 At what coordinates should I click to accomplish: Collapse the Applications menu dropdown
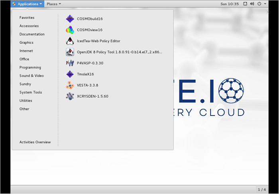(28, 4)
